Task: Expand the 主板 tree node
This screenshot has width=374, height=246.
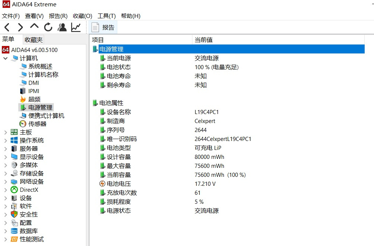Action: [6, 132]
